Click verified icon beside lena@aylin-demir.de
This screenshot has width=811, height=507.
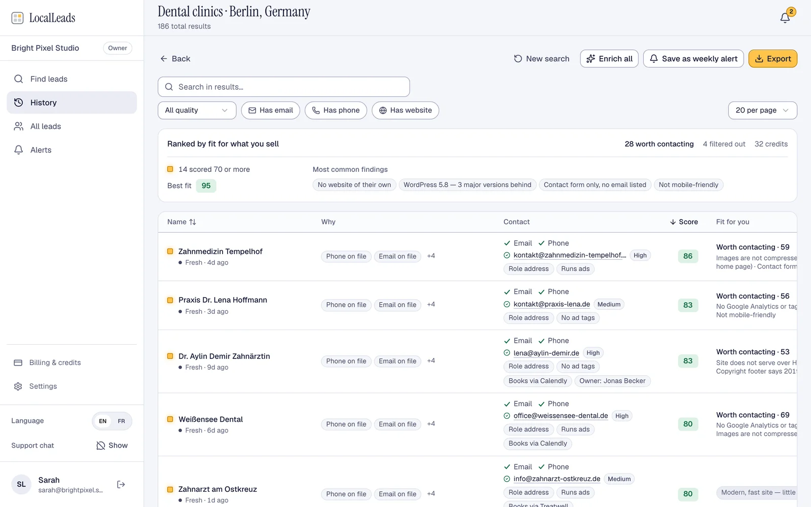tap(507, 353)
